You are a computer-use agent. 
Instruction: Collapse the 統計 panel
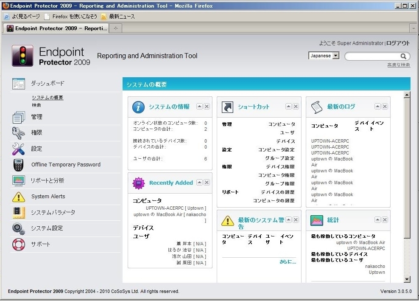[377, 220]
